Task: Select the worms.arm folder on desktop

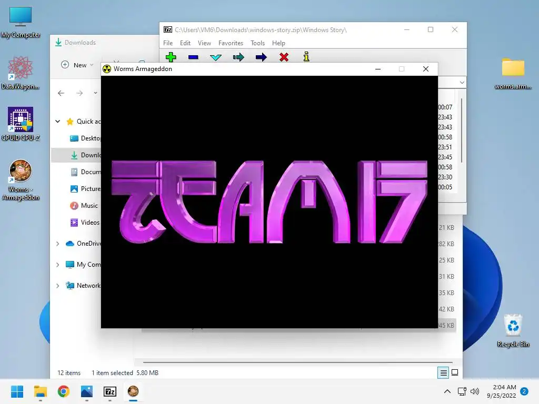Action: coord(513,73)
